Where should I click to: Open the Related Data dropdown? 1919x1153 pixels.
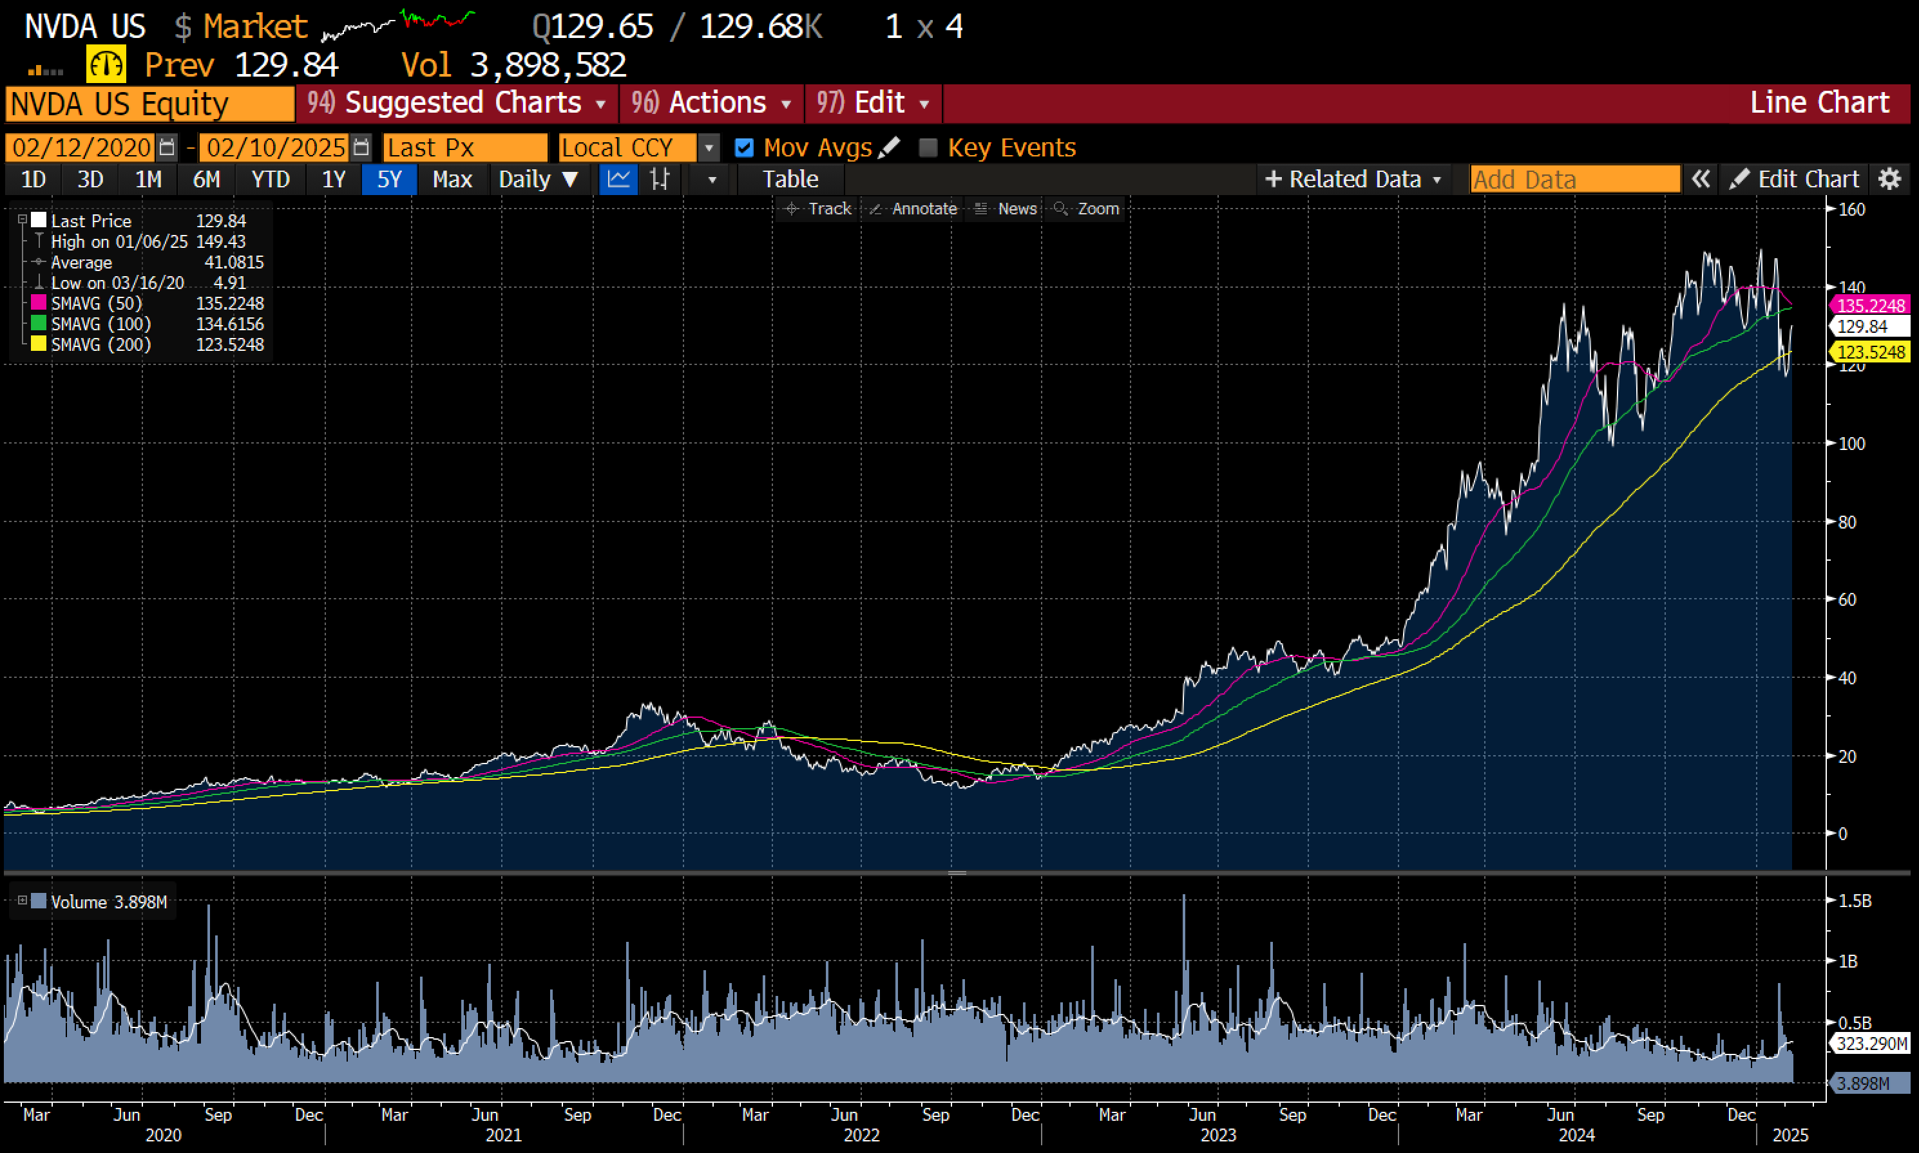pos(1354,180)
